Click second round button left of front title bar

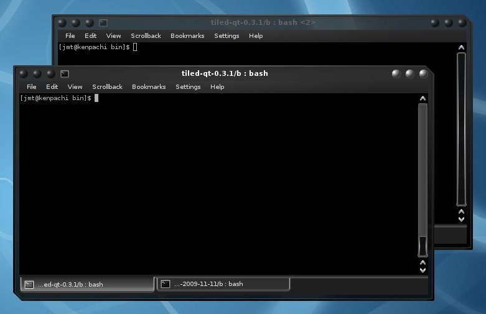[x=37, y=74]
